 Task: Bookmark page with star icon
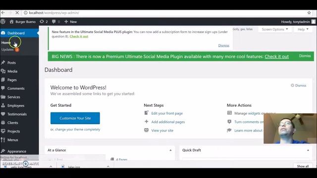(309, 13)
